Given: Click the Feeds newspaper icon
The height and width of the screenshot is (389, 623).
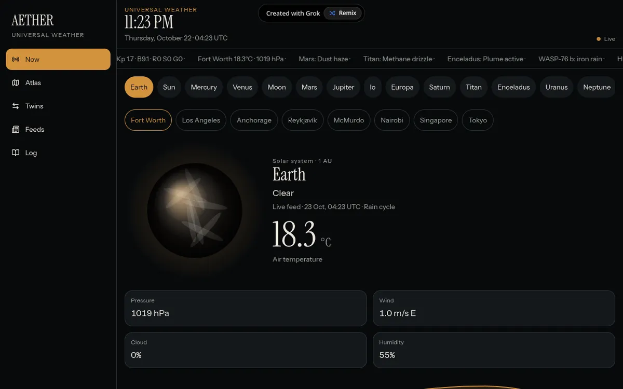Looking at the screenshot, I should click(16, 129).
